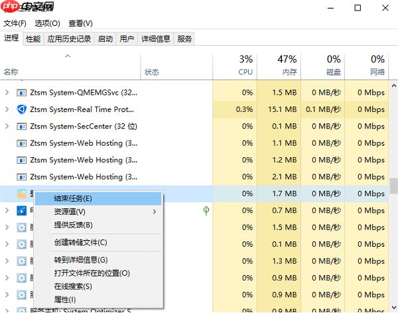
Task: Choose 打开文件所在的位置(O) from the menu
Action: click(98, 273)
